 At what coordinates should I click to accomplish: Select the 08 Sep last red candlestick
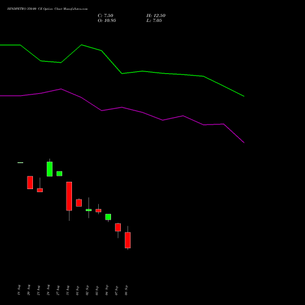127,240
